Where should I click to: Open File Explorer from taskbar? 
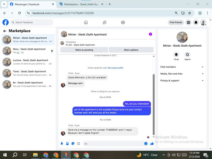[35, 155]
